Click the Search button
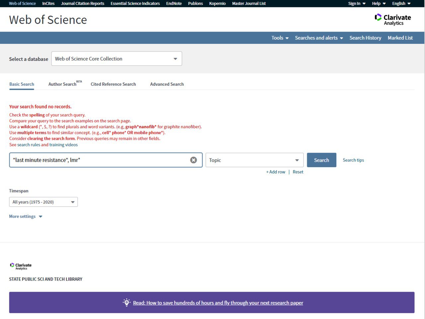 pos(321,160)
